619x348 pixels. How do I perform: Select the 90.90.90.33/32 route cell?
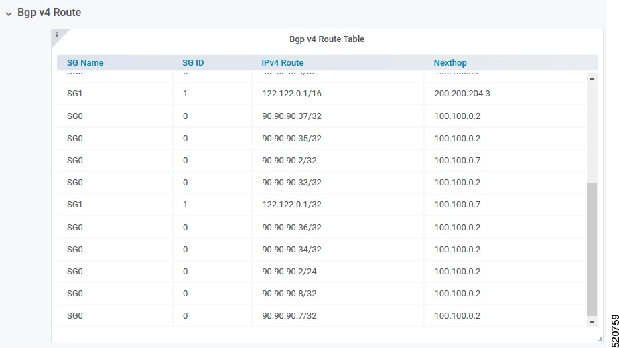[x=291, y=182]
